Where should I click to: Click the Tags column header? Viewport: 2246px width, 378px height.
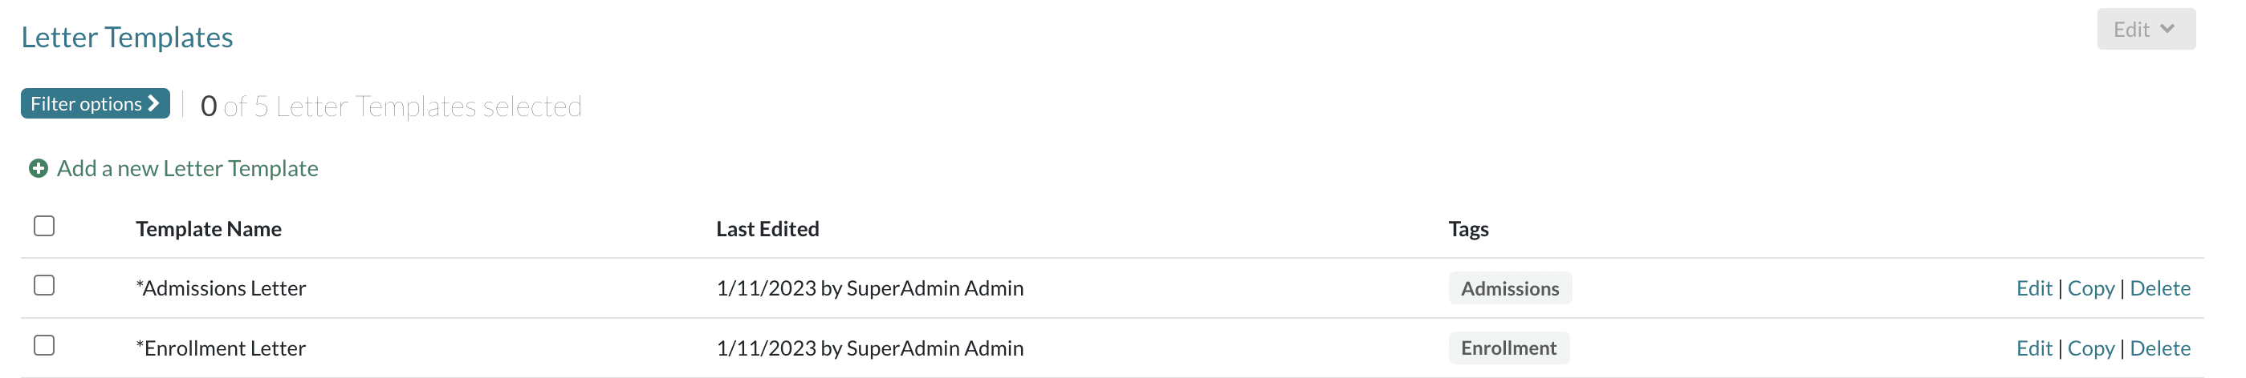[x=1468, y=229]
